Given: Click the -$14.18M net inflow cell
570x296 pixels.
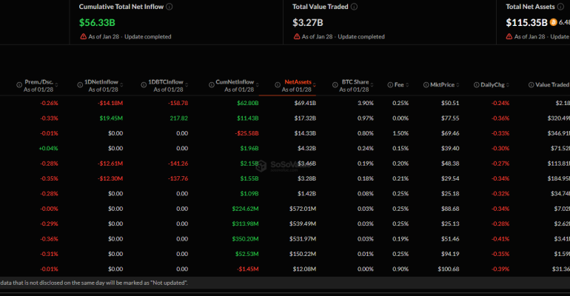Looking at the screenshot, I should pyautogui.click(x=110, y=103).
